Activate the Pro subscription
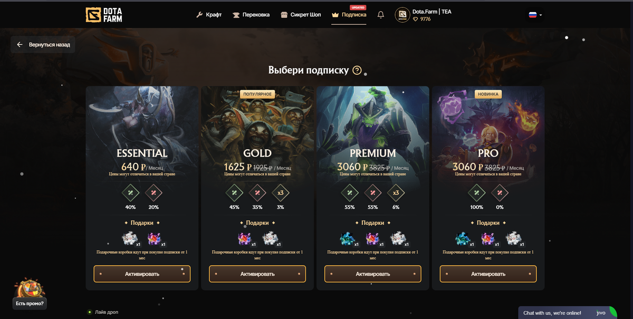 coord(488,274)
